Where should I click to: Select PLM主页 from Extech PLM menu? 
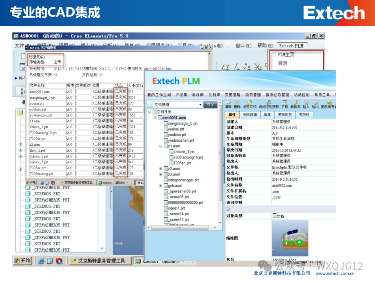point(286,55)
